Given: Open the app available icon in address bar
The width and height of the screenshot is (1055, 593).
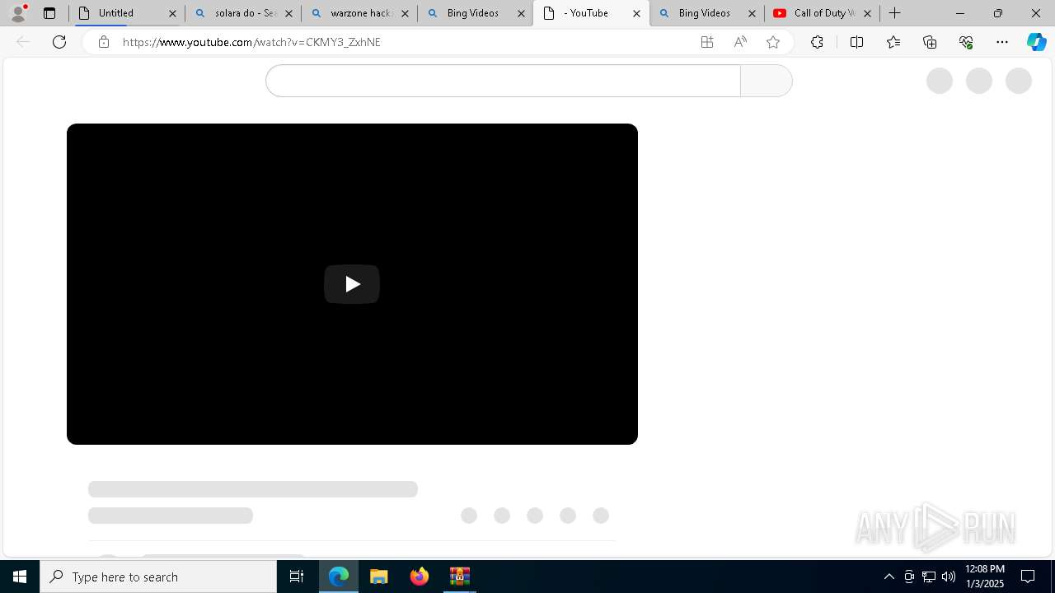Looking at the screenshot, I should (707, 42).
